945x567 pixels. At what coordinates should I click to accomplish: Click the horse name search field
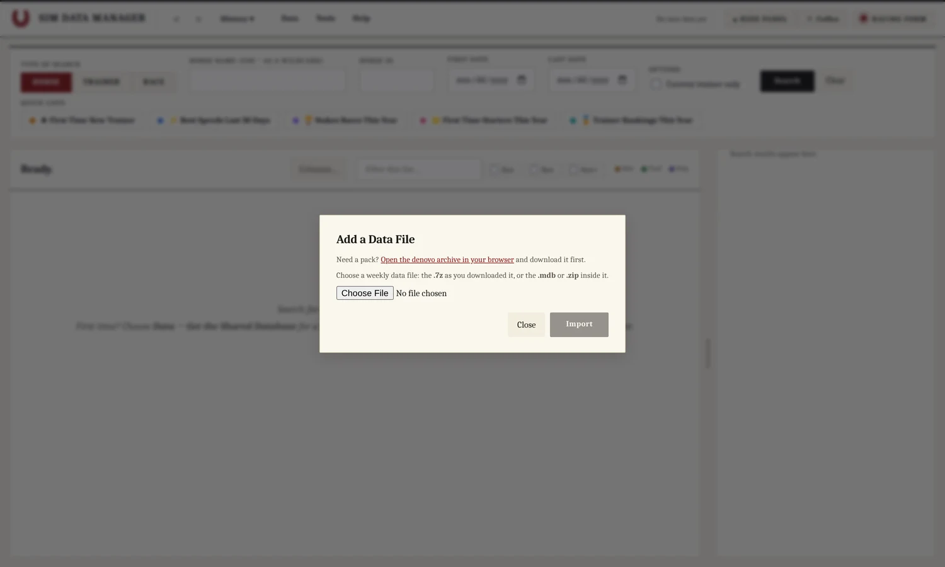click(x=268, y=81)
